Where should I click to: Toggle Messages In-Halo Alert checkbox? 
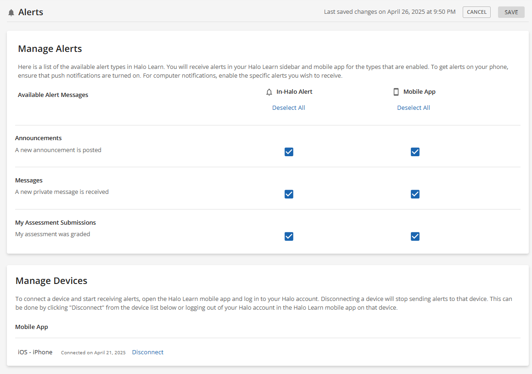coord(289,194)
